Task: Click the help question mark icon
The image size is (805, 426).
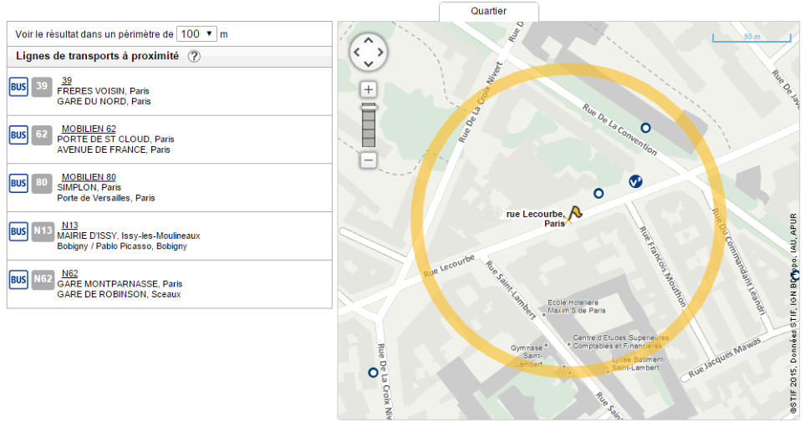Action: (x=194, y=57)
